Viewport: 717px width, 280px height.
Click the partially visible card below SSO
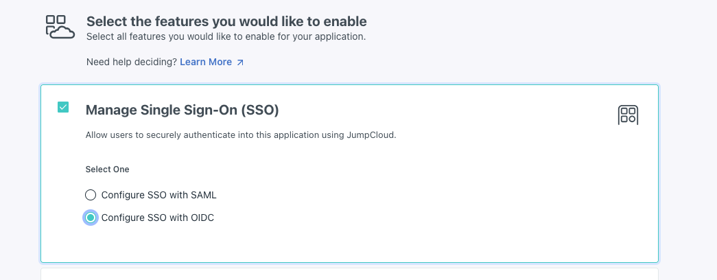(349, 274)
